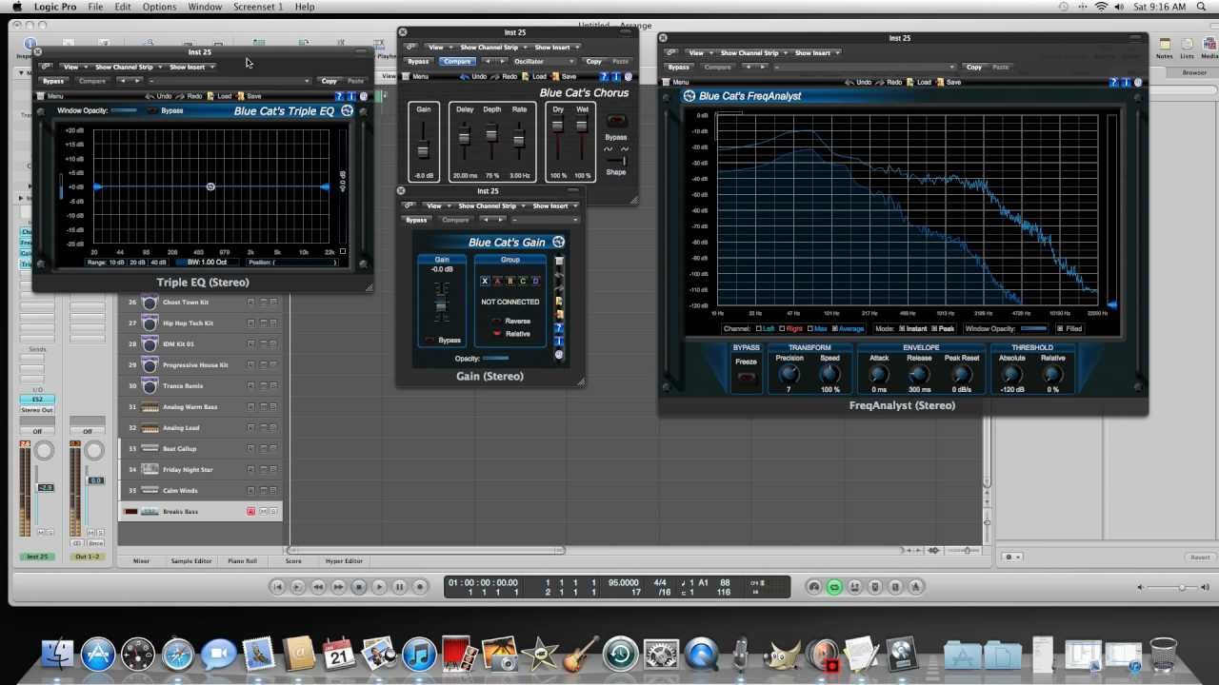Adjust Window Opacity slider in Triple EQ
The image size is (1219, 685).
[125, 110]
